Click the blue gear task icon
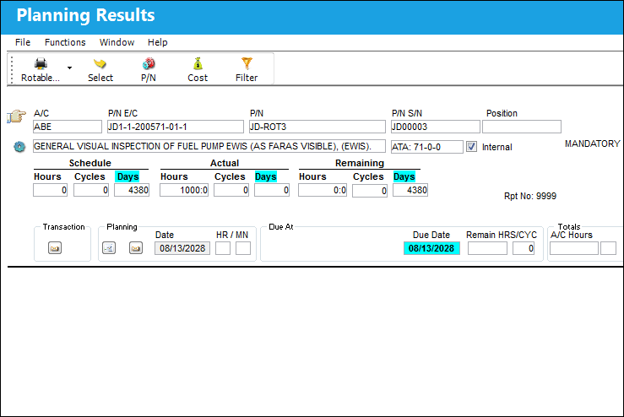Screen dimensions: 624x417 point(19,146)
